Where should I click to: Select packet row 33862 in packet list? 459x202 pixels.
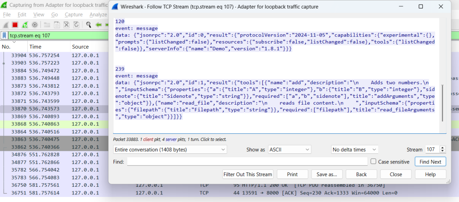pos(54,147)
